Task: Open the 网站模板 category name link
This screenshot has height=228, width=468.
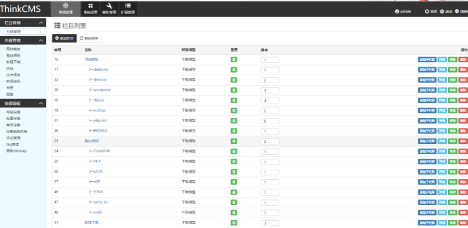Action: coord(92,59)
